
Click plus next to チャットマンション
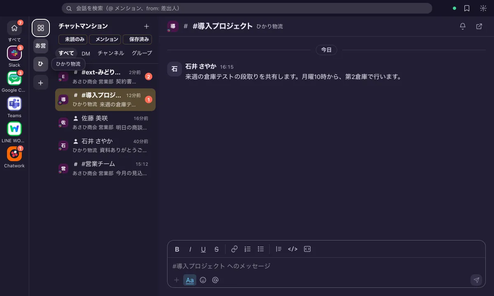147,26
